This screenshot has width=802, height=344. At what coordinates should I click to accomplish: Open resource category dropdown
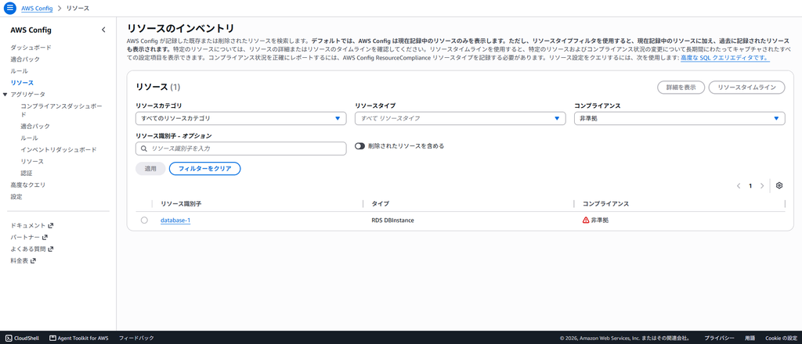pos(241,118)
